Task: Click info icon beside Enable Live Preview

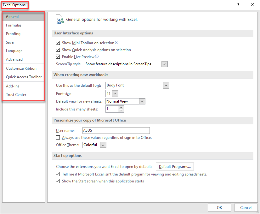Action: (97, 56)
